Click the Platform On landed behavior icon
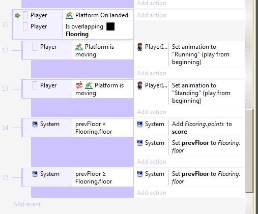 click(x=69, y=15)
